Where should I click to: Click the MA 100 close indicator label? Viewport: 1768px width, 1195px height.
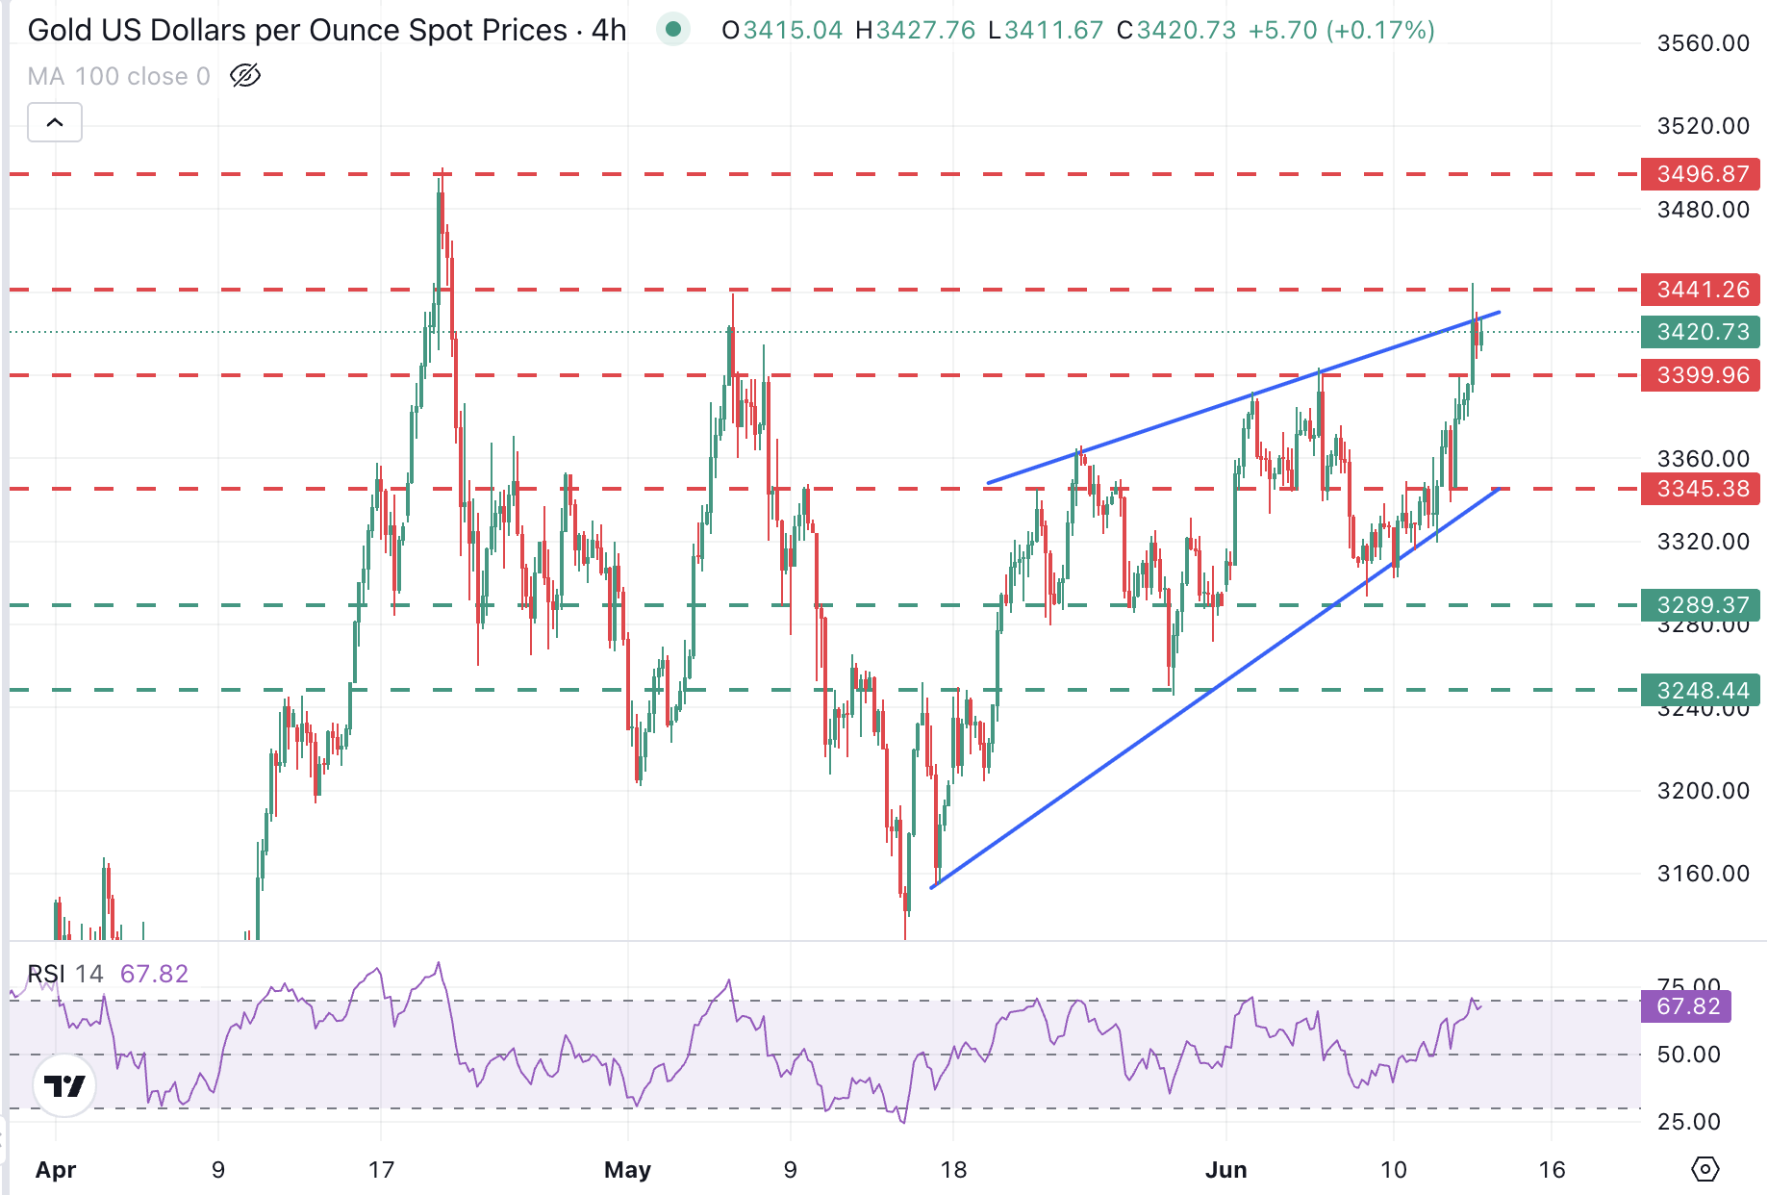tap(118, 76)
